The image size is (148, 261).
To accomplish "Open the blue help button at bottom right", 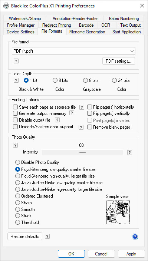I will 135,237.
